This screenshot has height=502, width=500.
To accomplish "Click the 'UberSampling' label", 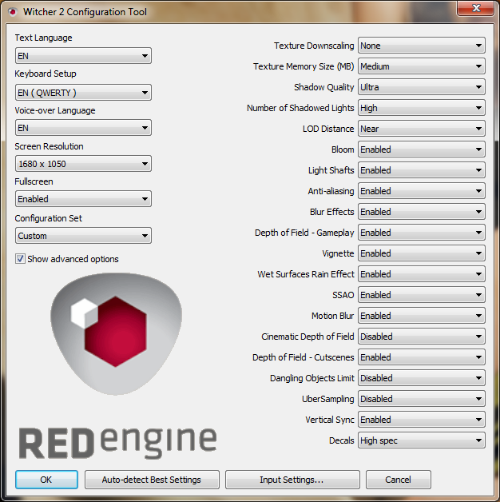I will 328,399.
